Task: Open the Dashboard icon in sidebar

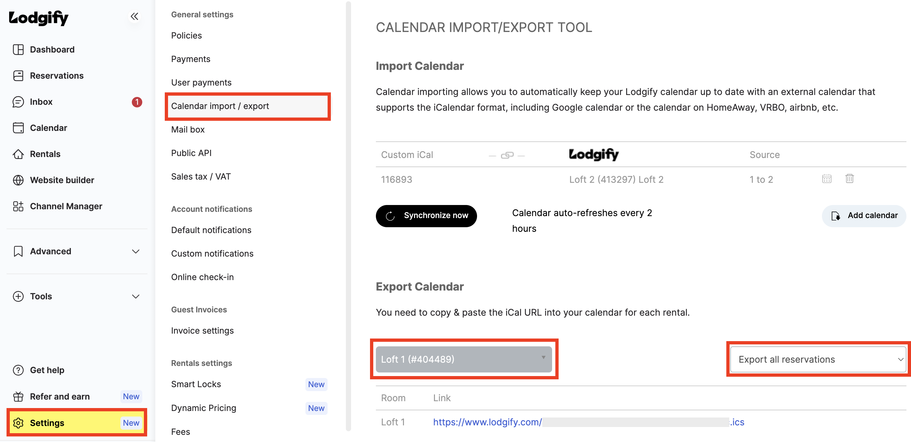Action: (18, 50)
